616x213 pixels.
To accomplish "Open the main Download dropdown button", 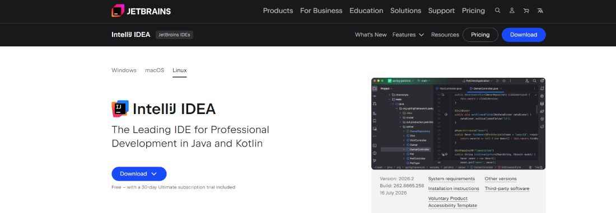I will [x=139, y=174].
